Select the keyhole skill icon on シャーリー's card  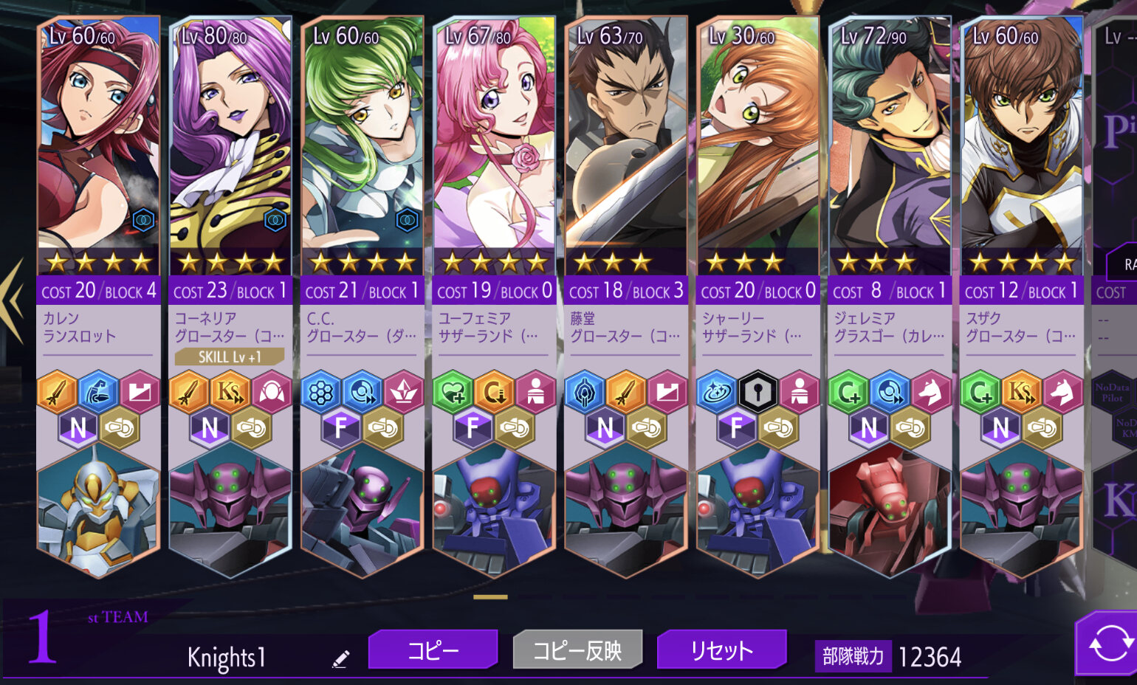point(758,391)
